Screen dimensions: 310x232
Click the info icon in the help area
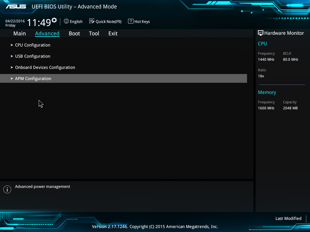click(x=7, y=189)
